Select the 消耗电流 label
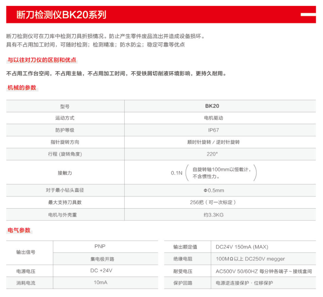323x297 pixels. click(x=26, y=283)
